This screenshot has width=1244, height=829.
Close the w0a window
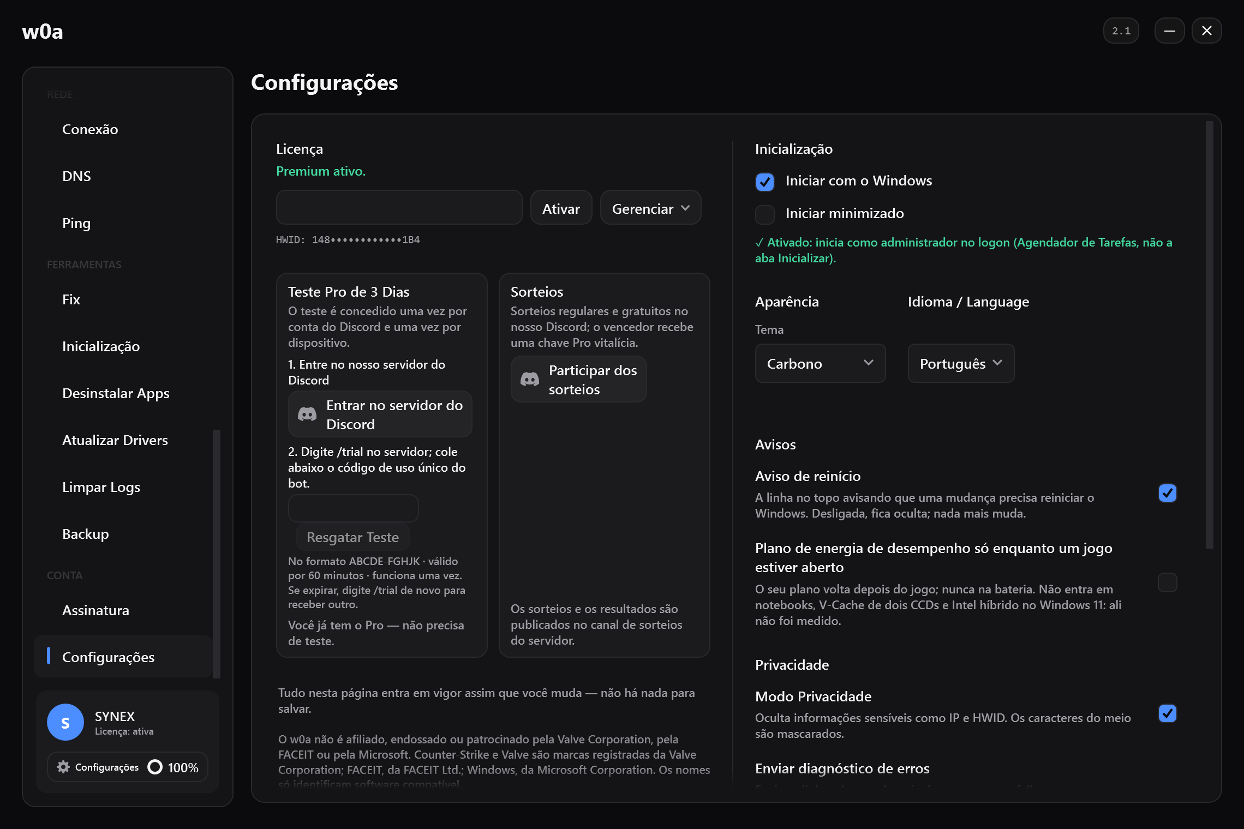pyautogui.click(x=1207, y=31)
